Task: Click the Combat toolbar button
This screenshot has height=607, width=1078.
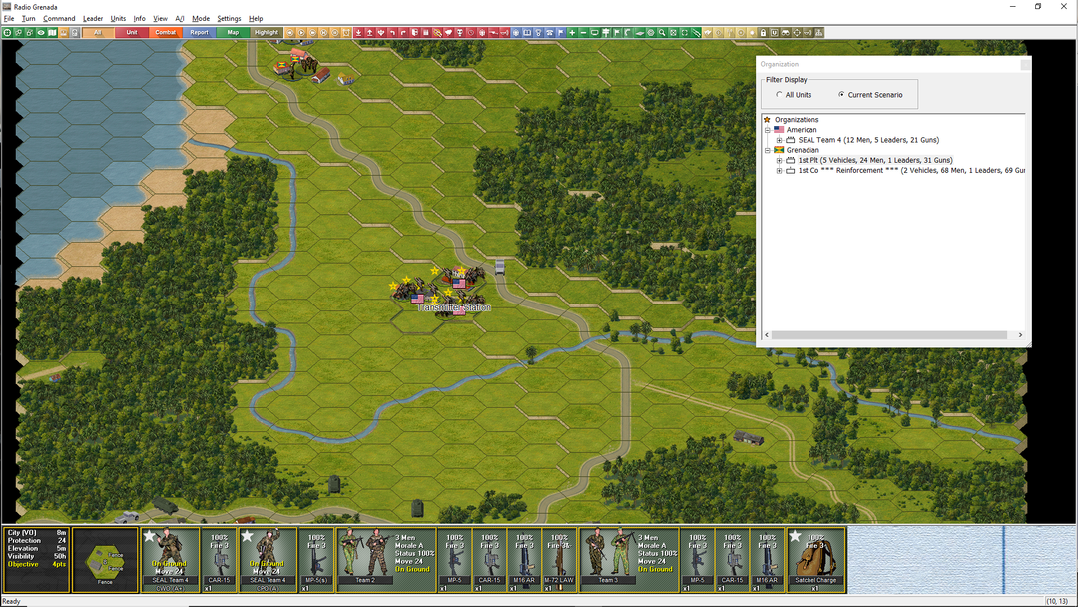Action: (x=165, y=32)
